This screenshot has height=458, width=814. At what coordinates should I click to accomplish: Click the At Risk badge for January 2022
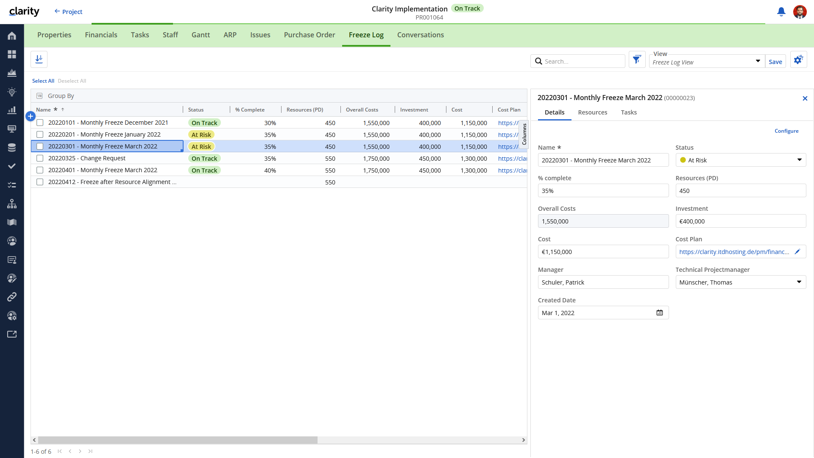point(201,134)
